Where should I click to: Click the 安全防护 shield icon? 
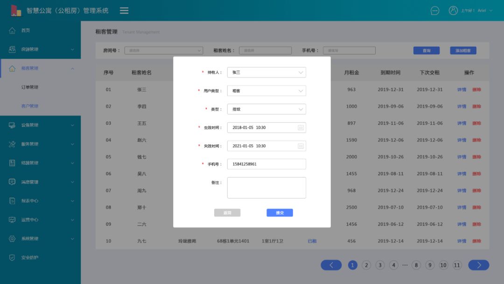(x=13, y=257)
